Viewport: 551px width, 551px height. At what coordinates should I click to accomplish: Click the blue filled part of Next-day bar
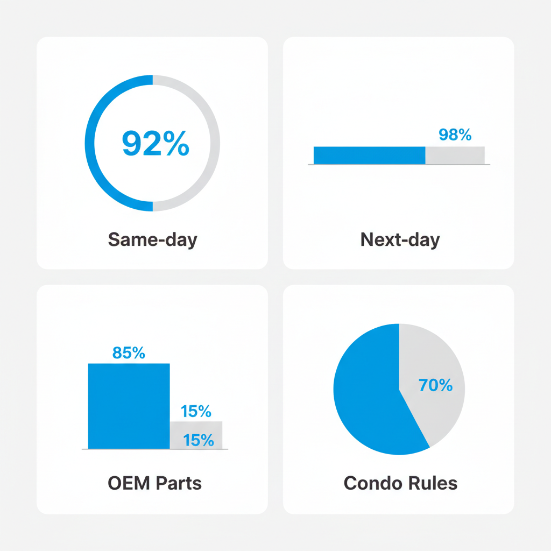(x=369, y=156)
